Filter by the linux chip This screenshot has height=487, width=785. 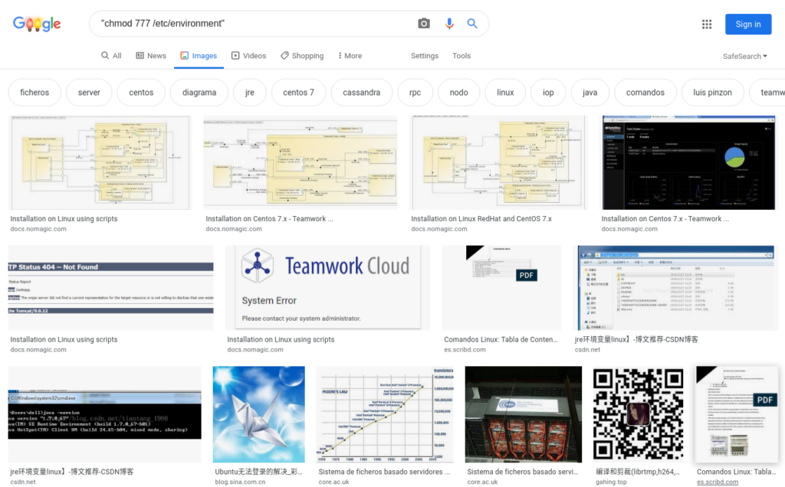[505, 93]
